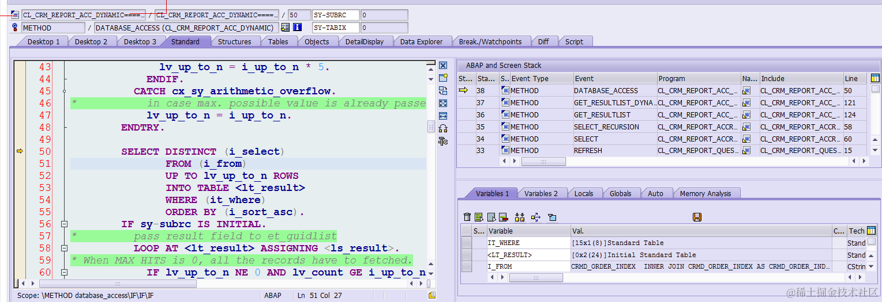Screen dimensions: 882x302
Task: Click the document icon at bottom of editor
Action: click(x=431, y=295)
